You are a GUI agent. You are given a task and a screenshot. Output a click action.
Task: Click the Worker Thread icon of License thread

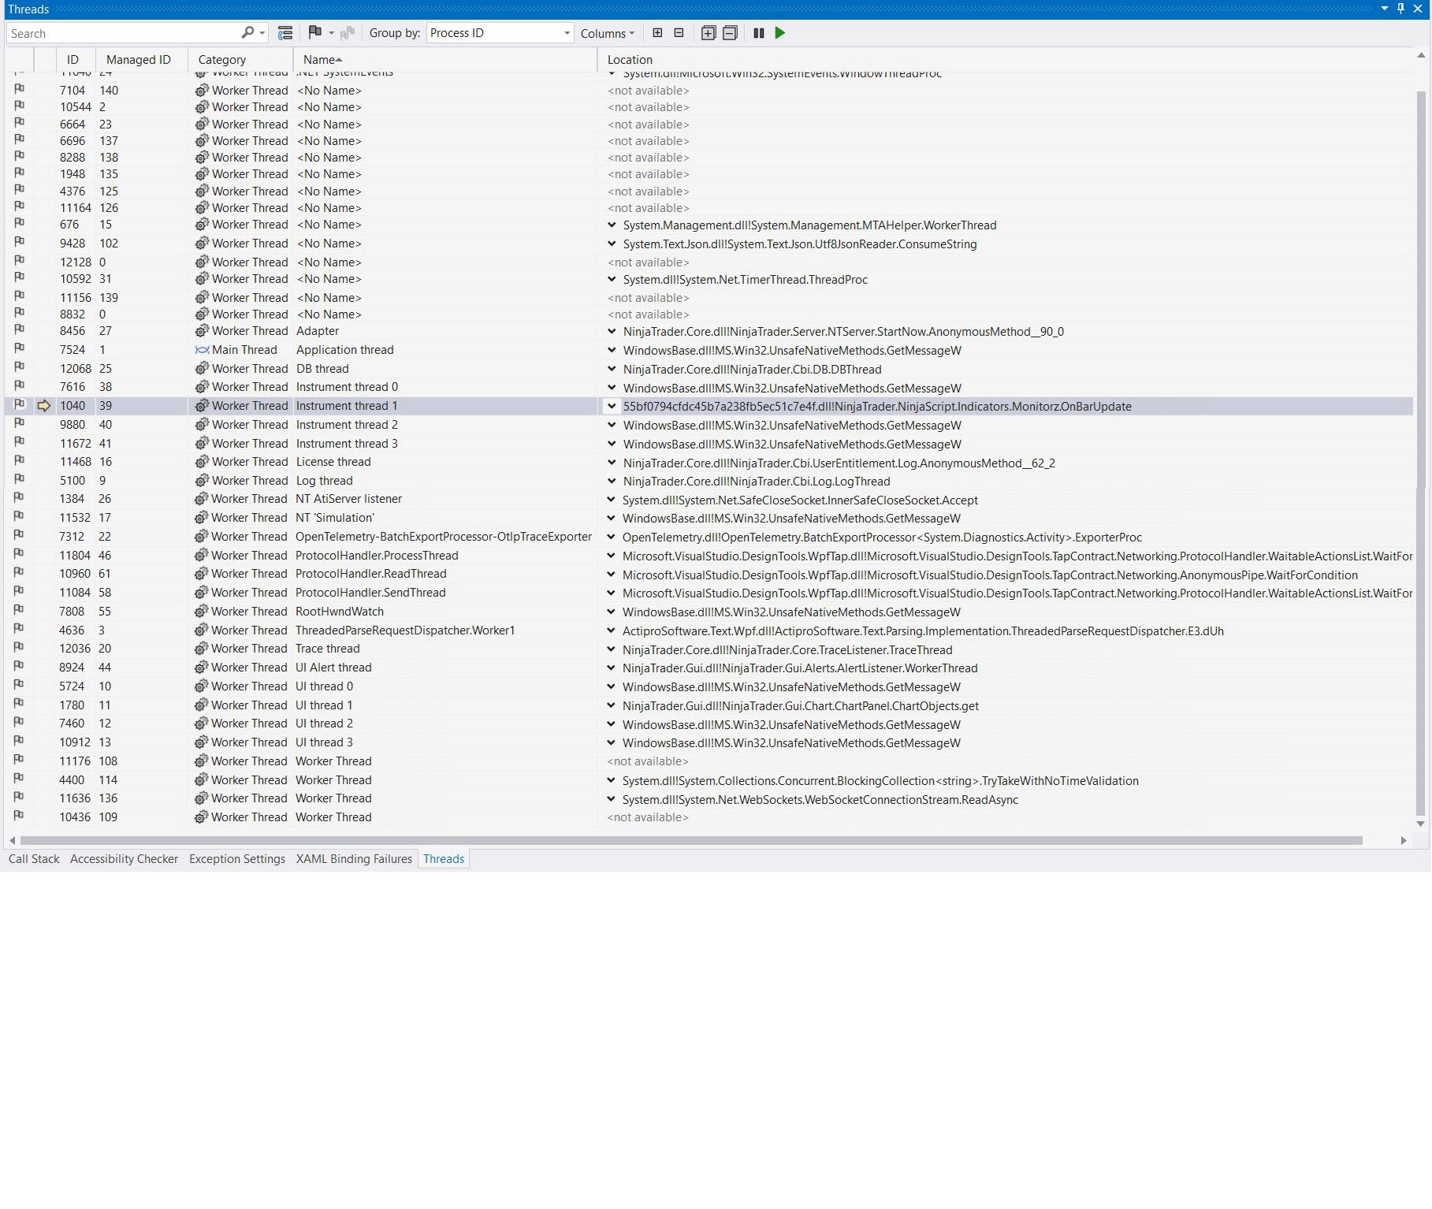tap(203, 462)
